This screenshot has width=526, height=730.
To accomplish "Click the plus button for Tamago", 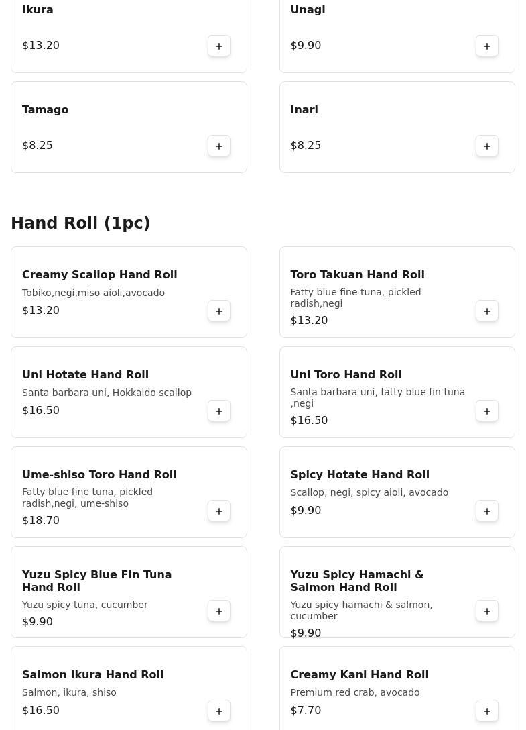I will tap(219, 146).
